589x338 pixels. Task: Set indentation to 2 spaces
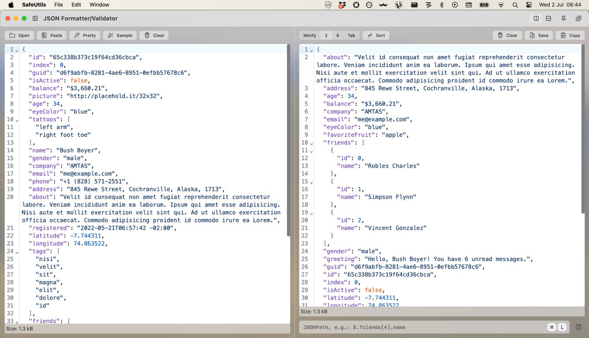point(326,36)
